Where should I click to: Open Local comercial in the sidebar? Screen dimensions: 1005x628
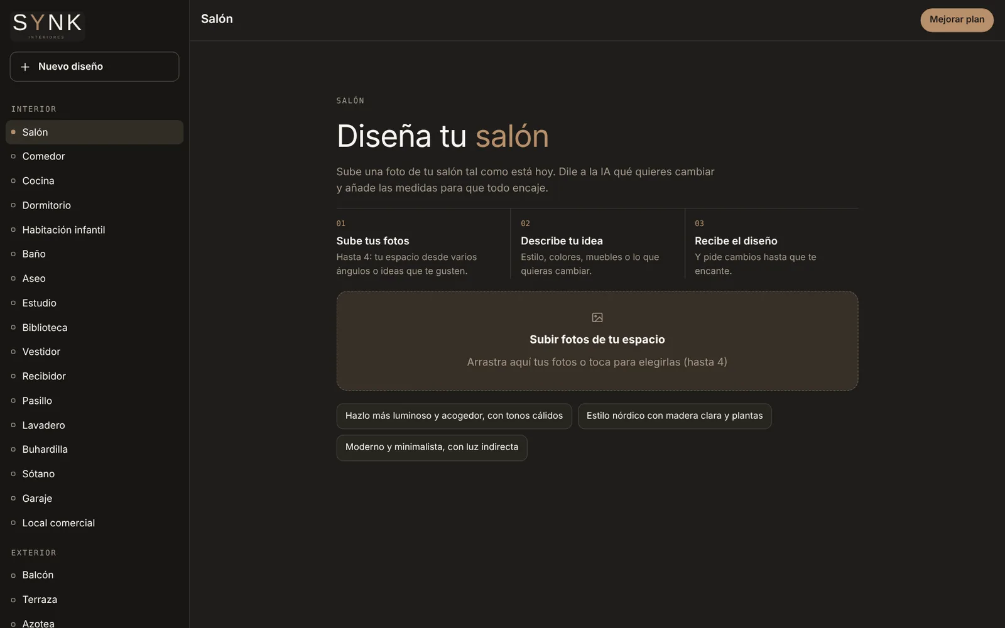pyautogui.click(x=94, y=522)
